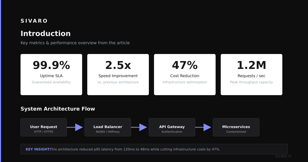Click arrow between API Gateway and Microservices
308x162 pixels.
[x=203, y=127]
